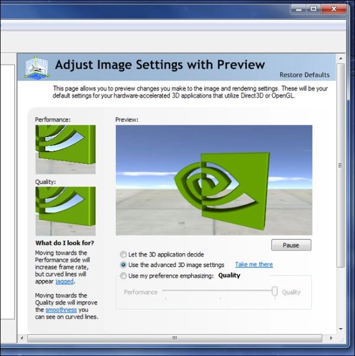This screenshot has width=355, height=356.
Task: Click the rotating NVIDIA logo preview
Action: 214,180
